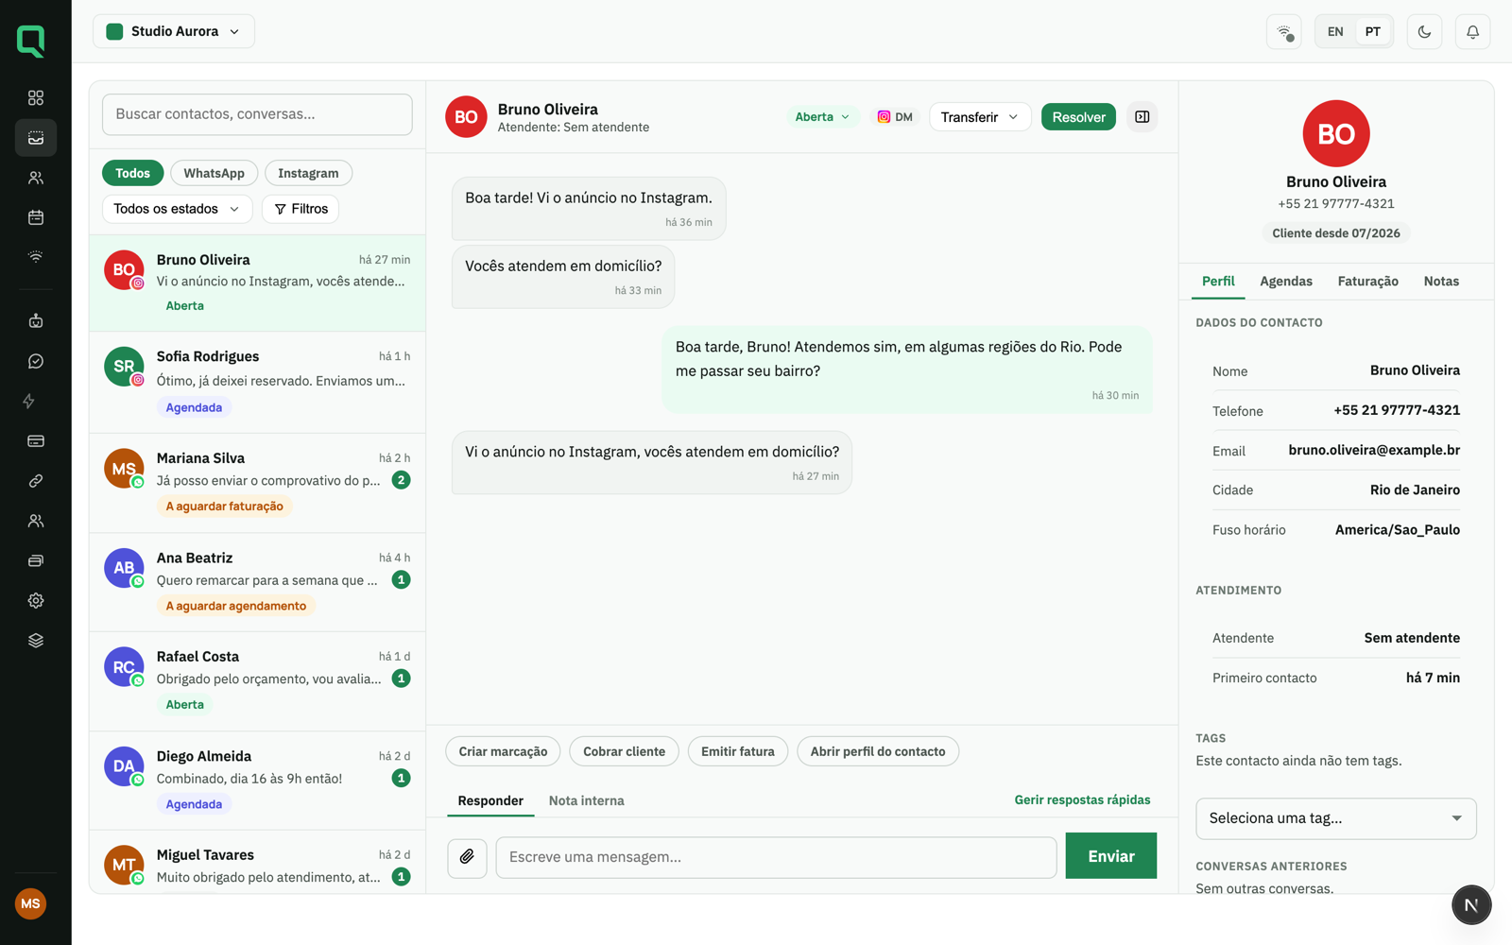Open Ana Beatriz conversation
Image resolution: width=1512 pixels, height=945 pixels.
[257, 582]
